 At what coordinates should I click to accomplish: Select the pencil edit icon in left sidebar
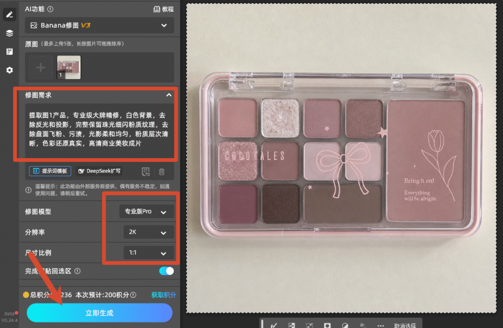[9, 14]
